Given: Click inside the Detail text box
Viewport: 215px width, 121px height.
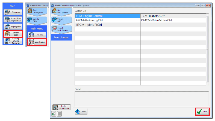Looking at the screenshot, I should [142, 98].
